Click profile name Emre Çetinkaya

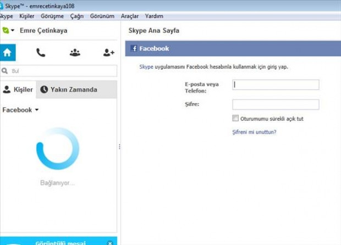tap(43, 31)
